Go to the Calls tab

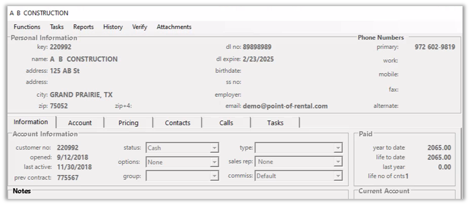pyautogui.click(x=226, y=123)
